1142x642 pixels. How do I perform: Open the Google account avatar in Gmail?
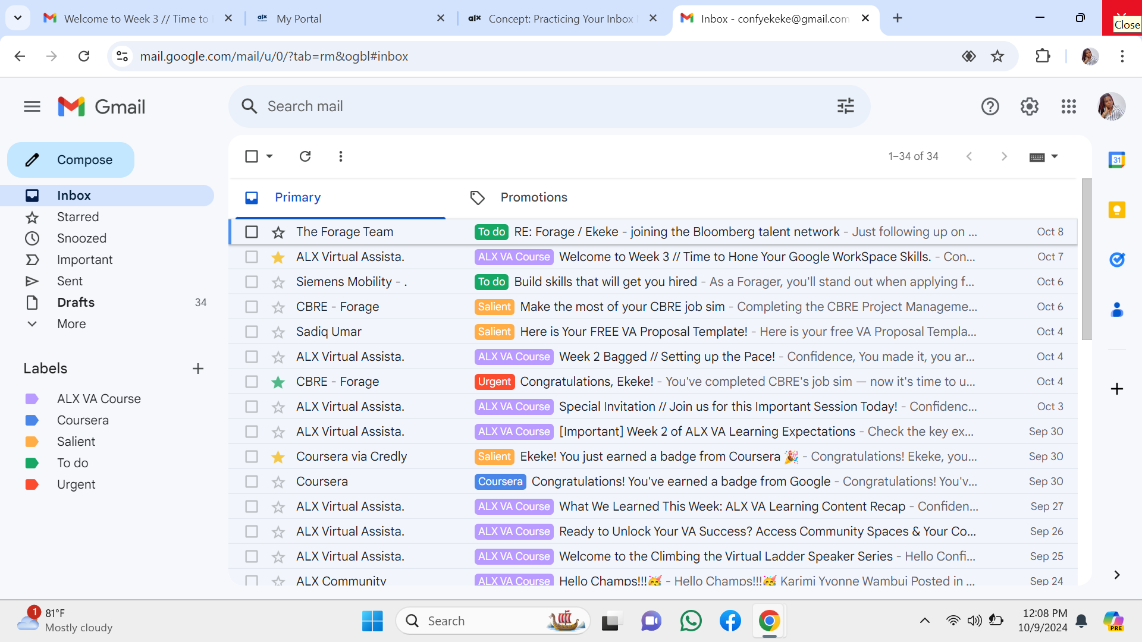1110,106
